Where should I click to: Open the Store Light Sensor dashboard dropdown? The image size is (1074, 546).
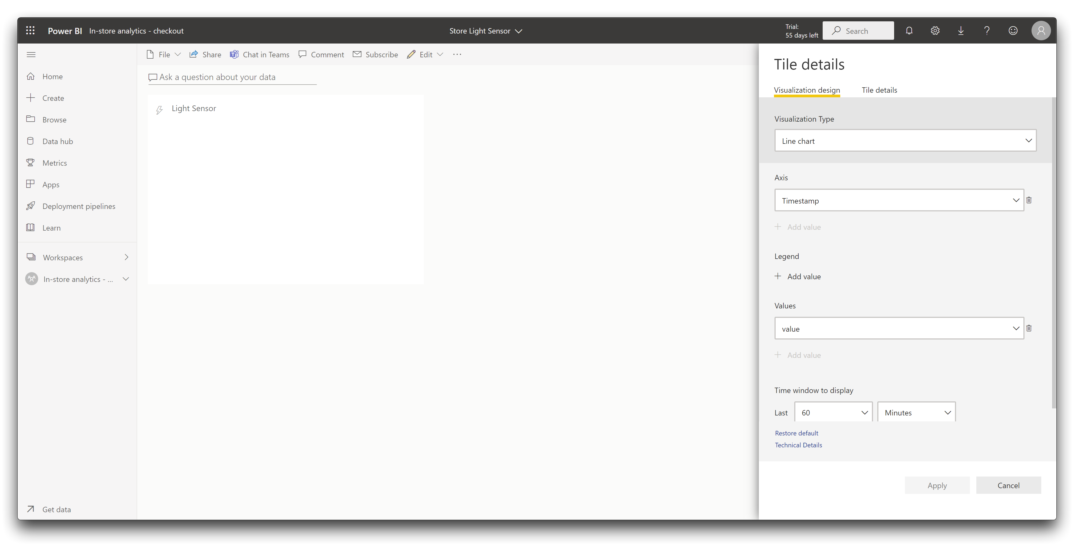pyautogui.click(x=486, y=31)
